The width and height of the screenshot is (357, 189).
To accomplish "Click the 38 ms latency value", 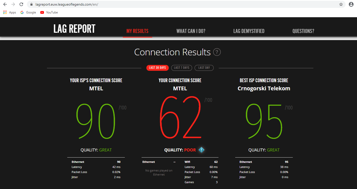I will (284, 167).
